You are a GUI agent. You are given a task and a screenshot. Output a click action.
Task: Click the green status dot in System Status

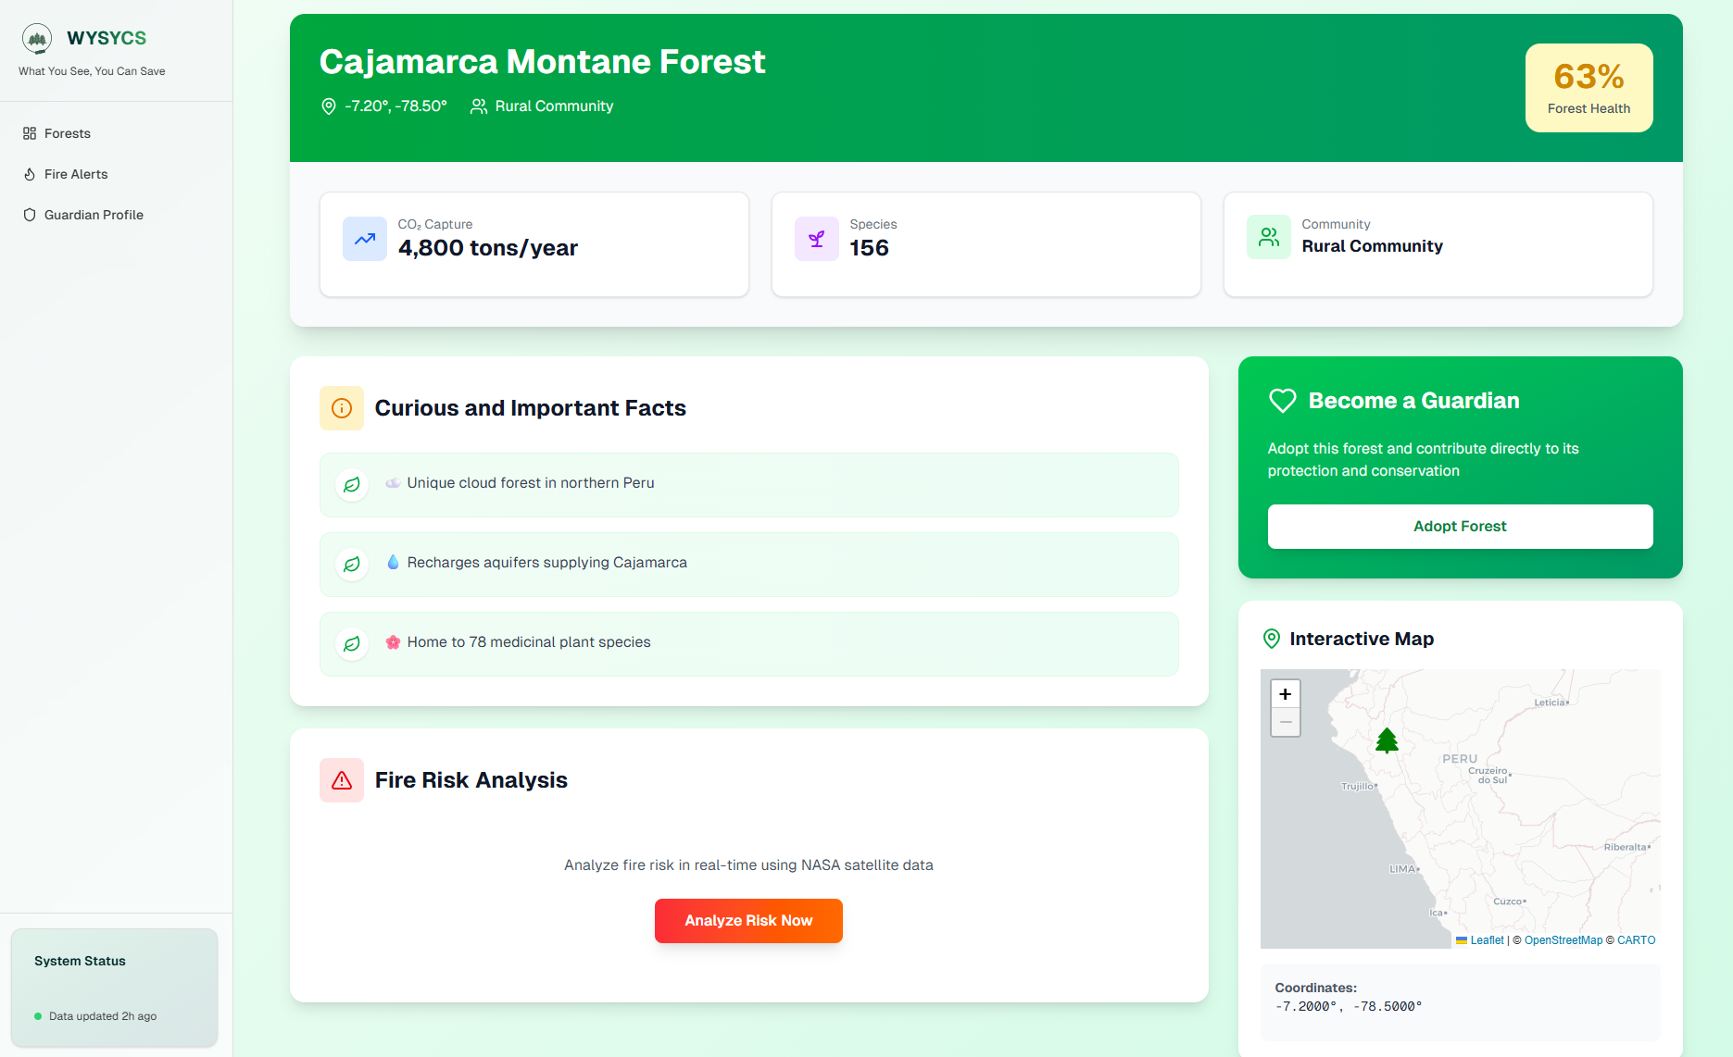point(37,1016)
